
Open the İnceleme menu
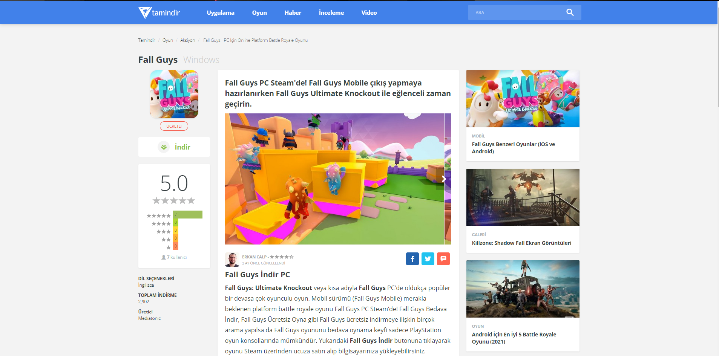[331, 12]
